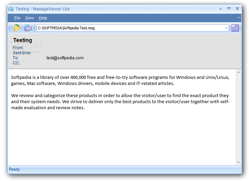
Task: Select the test@softpedia.com recipient address
Action: tap(65, 58)
